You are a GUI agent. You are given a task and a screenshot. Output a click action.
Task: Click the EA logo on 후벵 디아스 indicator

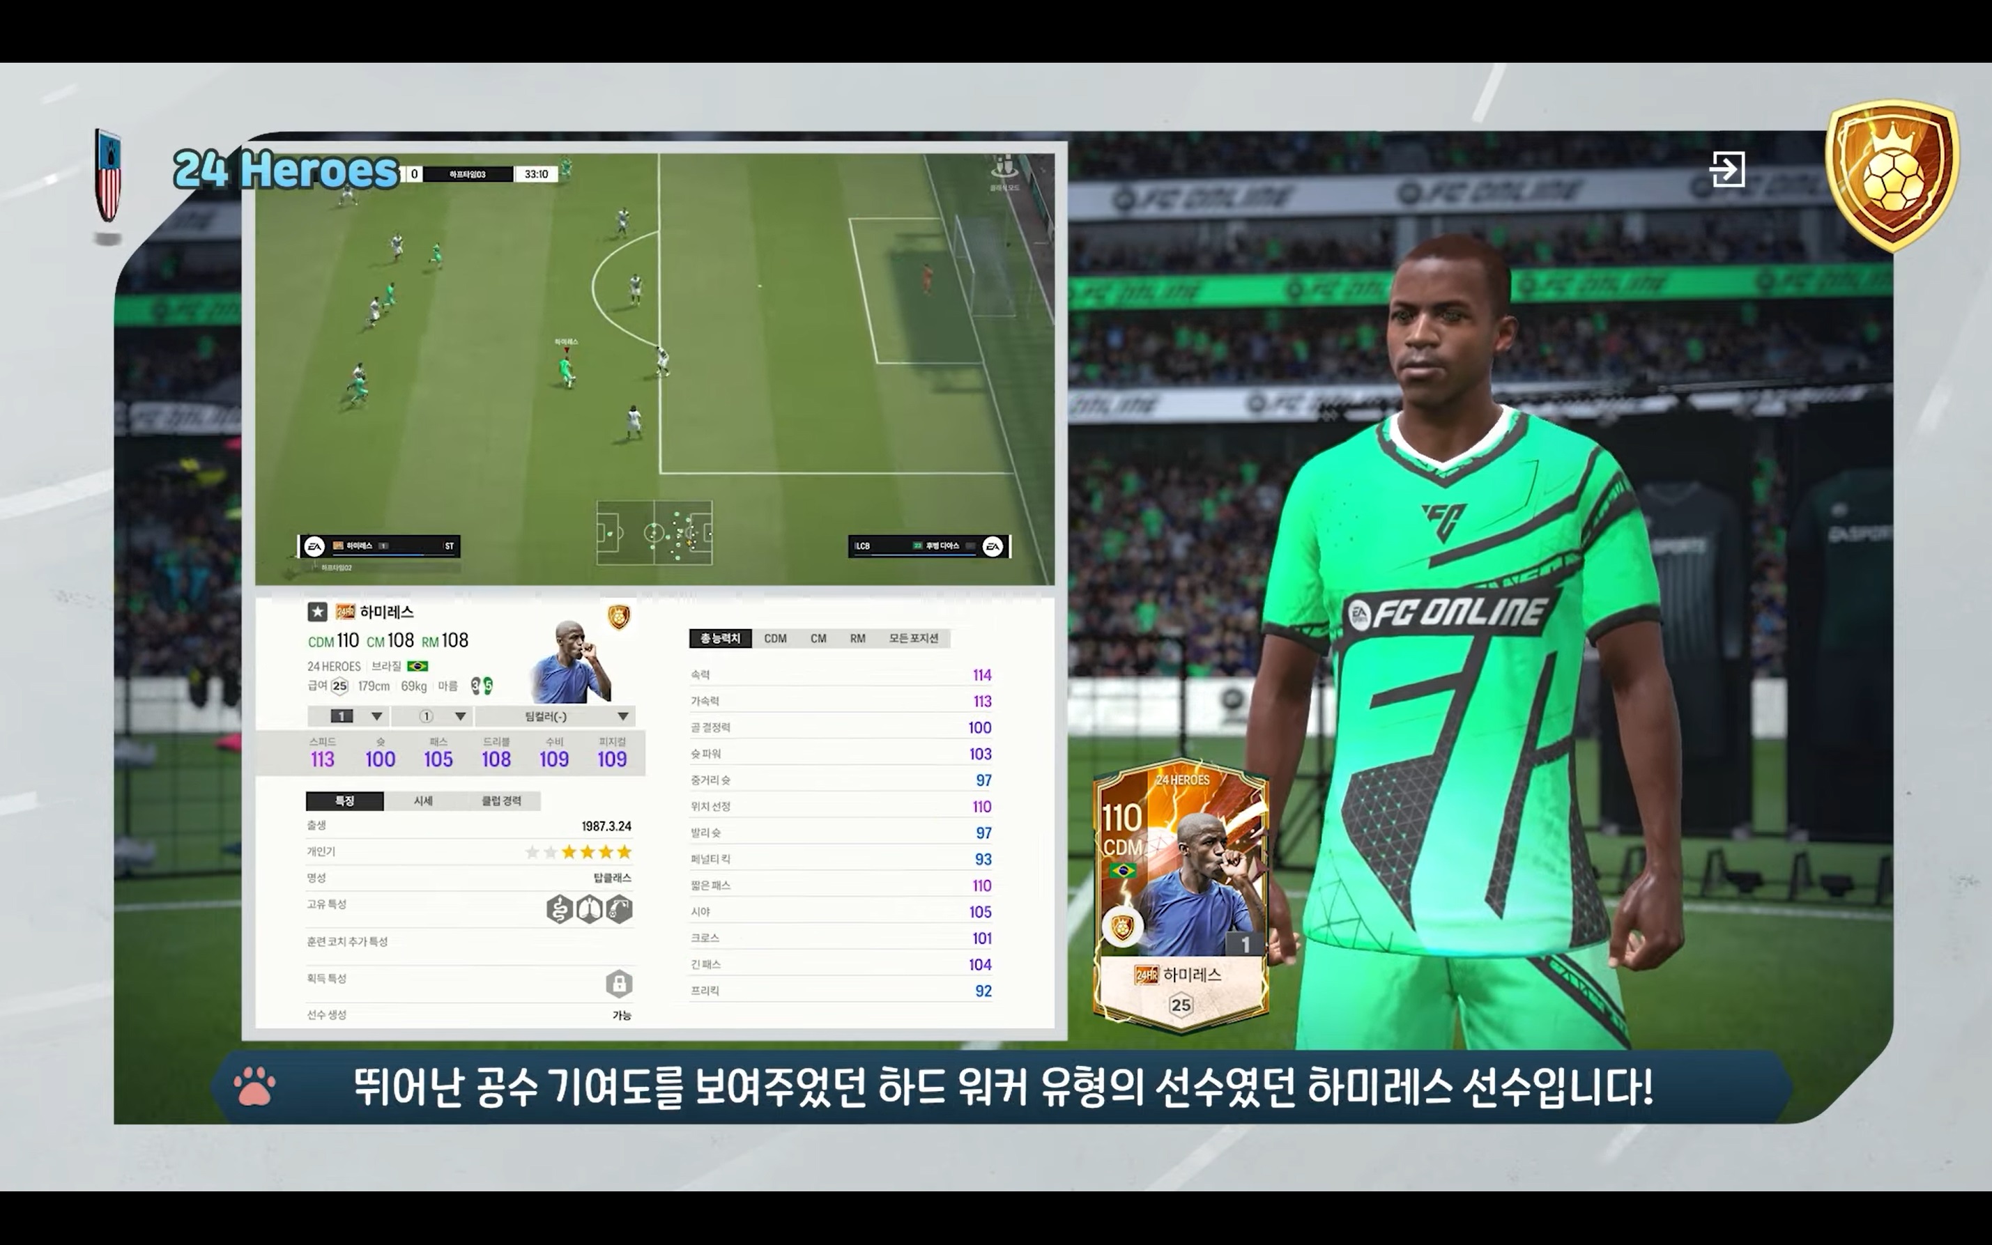click(993, 546)
